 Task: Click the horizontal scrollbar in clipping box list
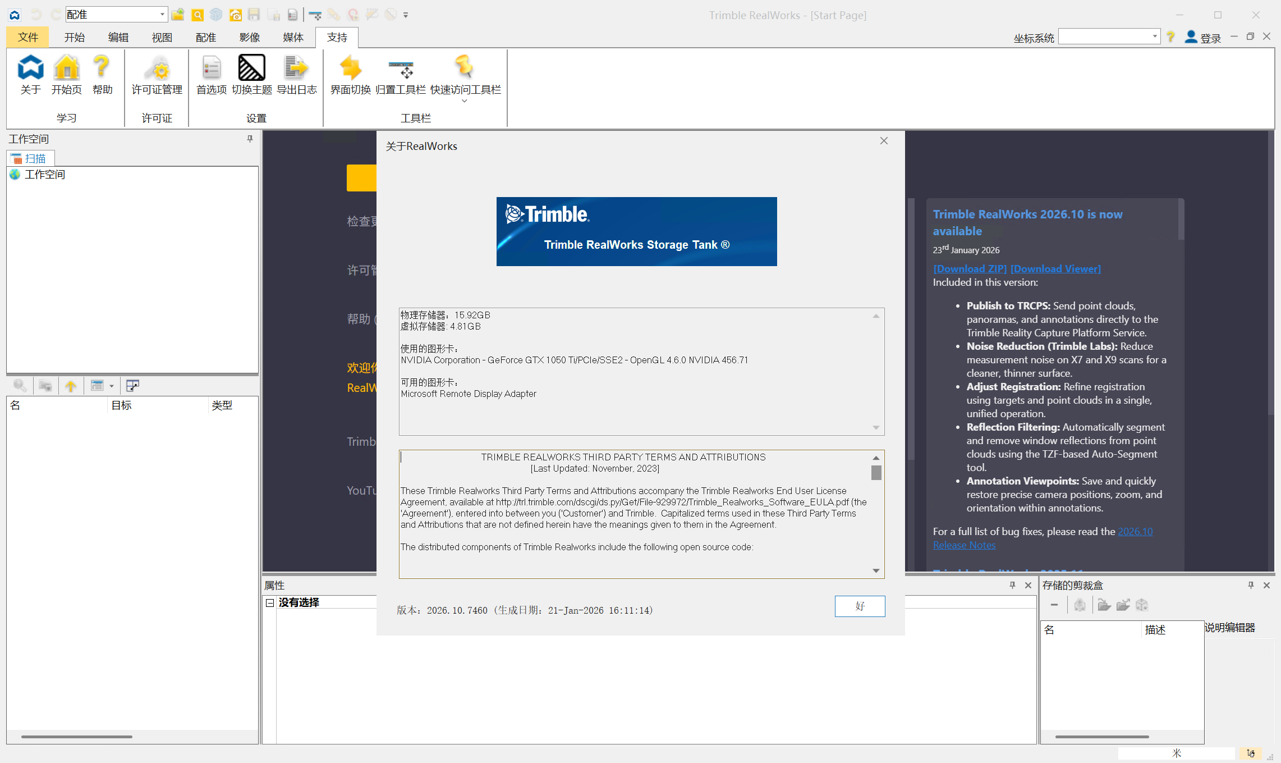click(x=1102, y=737)
